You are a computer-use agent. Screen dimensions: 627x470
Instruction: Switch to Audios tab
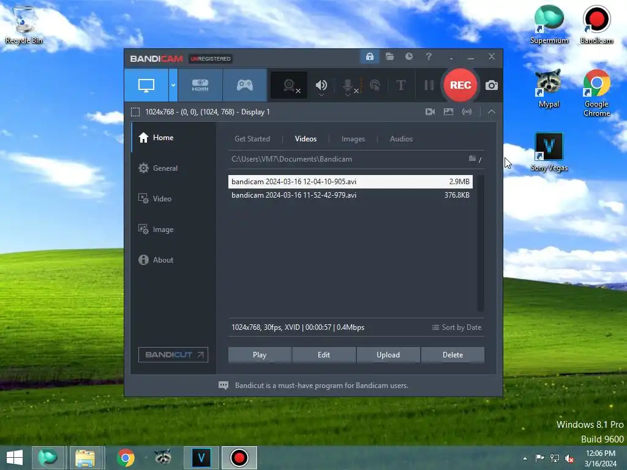pos(401,139)
